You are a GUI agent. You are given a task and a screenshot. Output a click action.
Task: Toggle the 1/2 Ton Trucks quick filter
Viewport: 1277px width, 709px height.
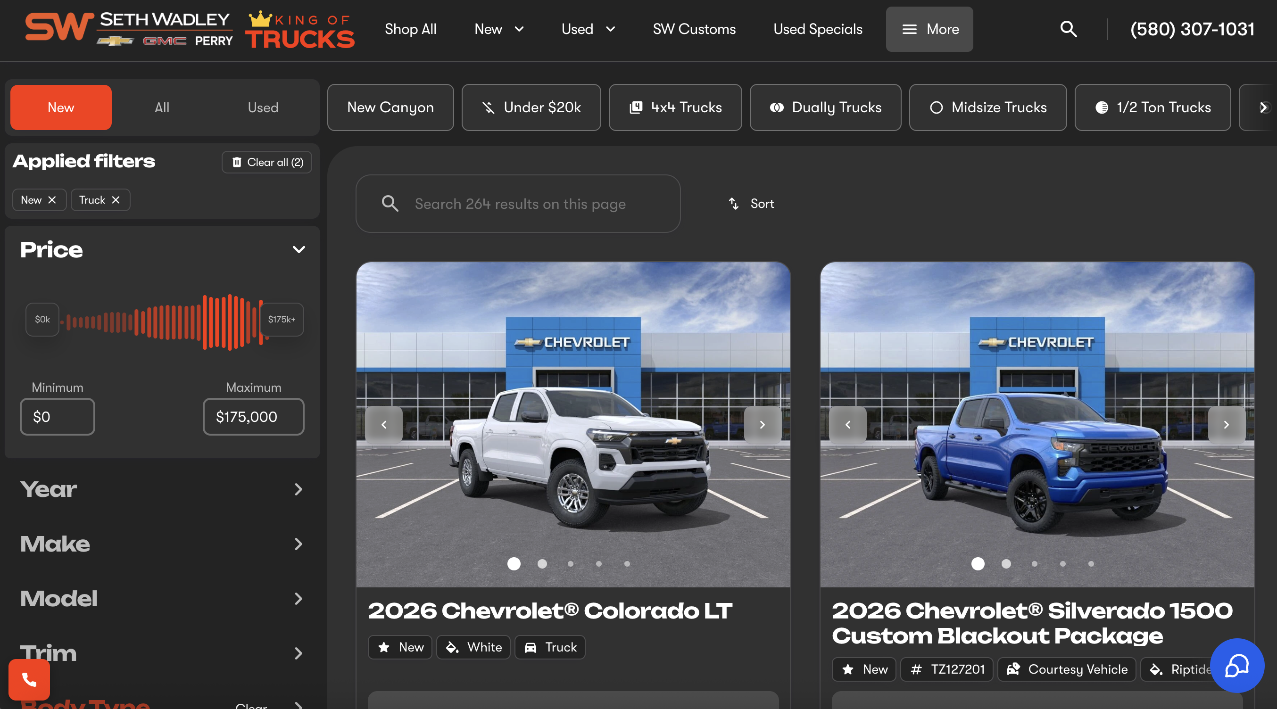coord(1153,107)
